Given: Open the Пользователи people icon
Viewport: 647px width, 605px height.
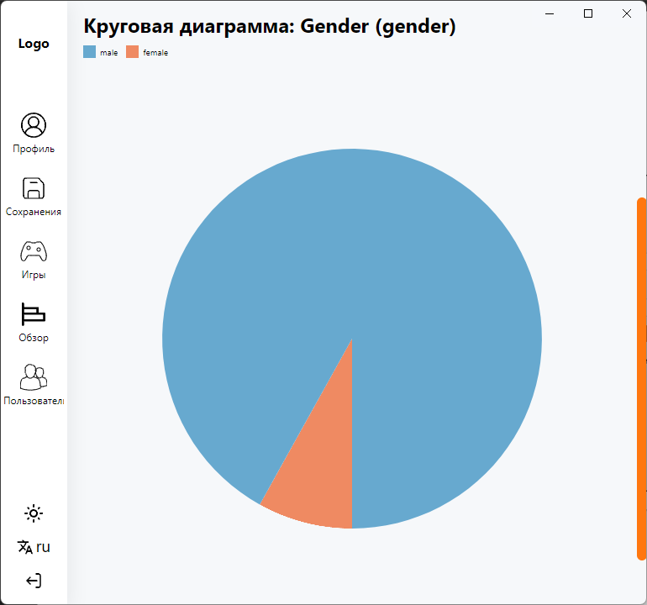Looking at the screenshot, I should tap(34, 376).
